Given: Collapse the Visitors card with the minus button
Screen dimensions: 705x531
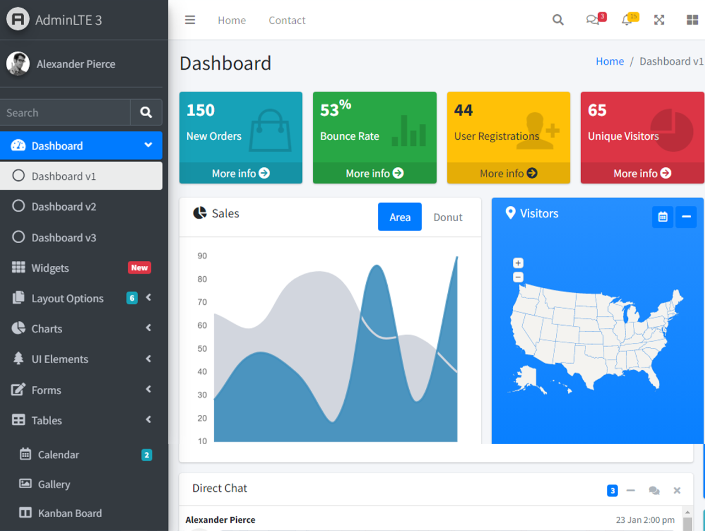Looking at the screenshot, I should coord(686,217).
